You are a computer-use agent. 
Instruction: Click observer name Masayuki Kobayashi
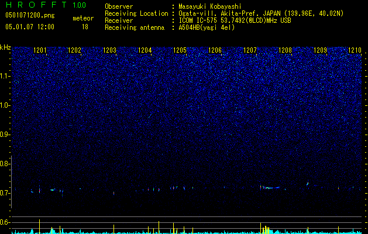point(210,6)
